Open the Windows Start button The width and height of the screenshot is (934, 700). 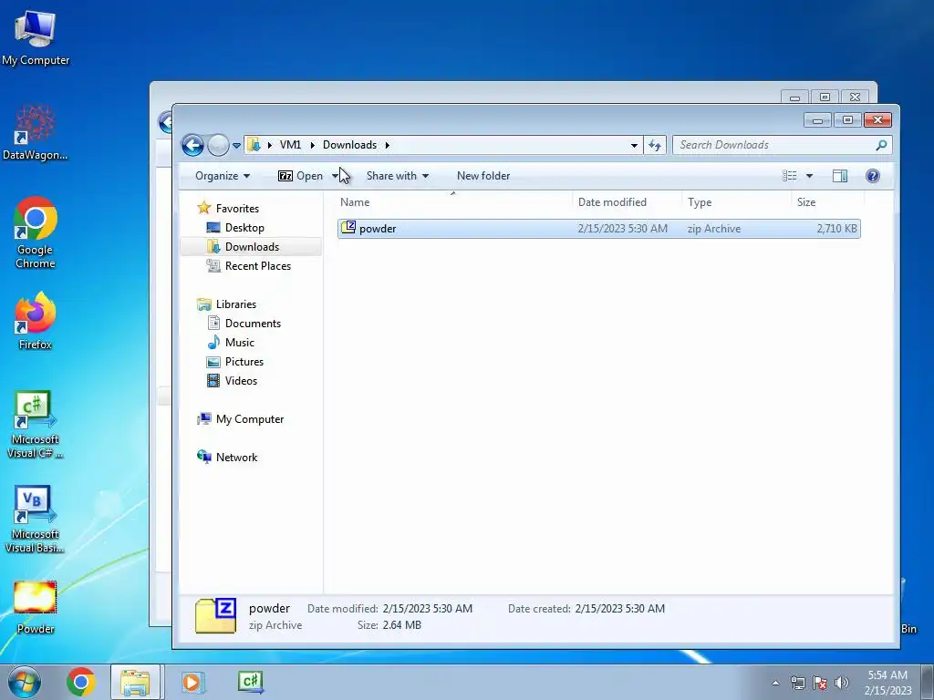click(24, 683)
